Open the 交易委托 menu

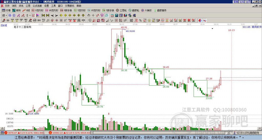pos(70,6)
